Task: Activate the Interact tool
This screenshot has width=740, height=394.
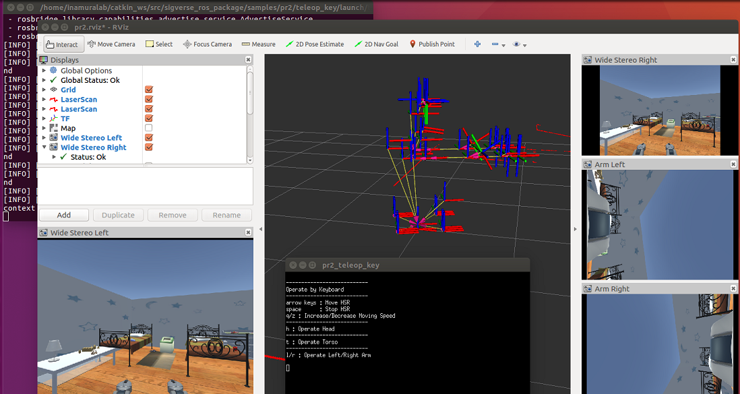Action: (62, 44)
